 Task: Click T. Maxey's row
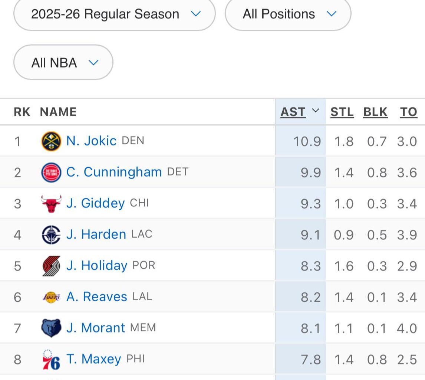coord(94,359)
